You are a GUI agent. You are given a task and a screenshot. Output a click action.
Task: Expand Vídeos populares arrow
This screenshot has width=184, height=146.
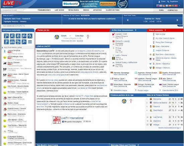pos(165,30)
